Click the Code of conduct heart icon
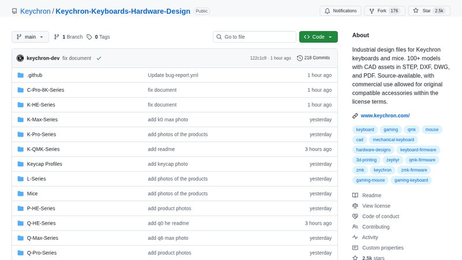 tap(355, 216)
